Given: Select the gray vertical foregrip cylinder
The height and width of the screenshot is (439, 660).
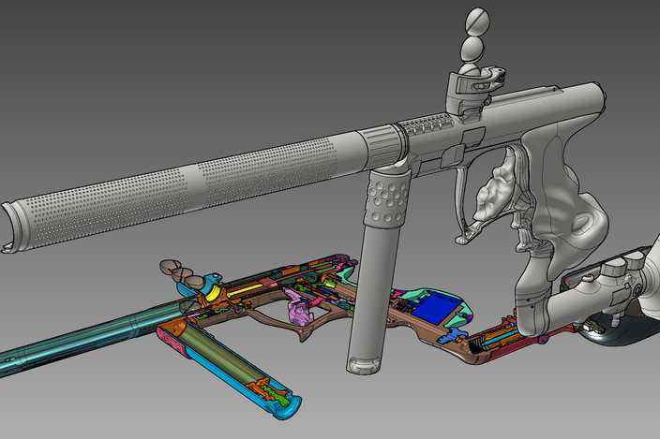Looking at the screenshot, I should 377,269.
